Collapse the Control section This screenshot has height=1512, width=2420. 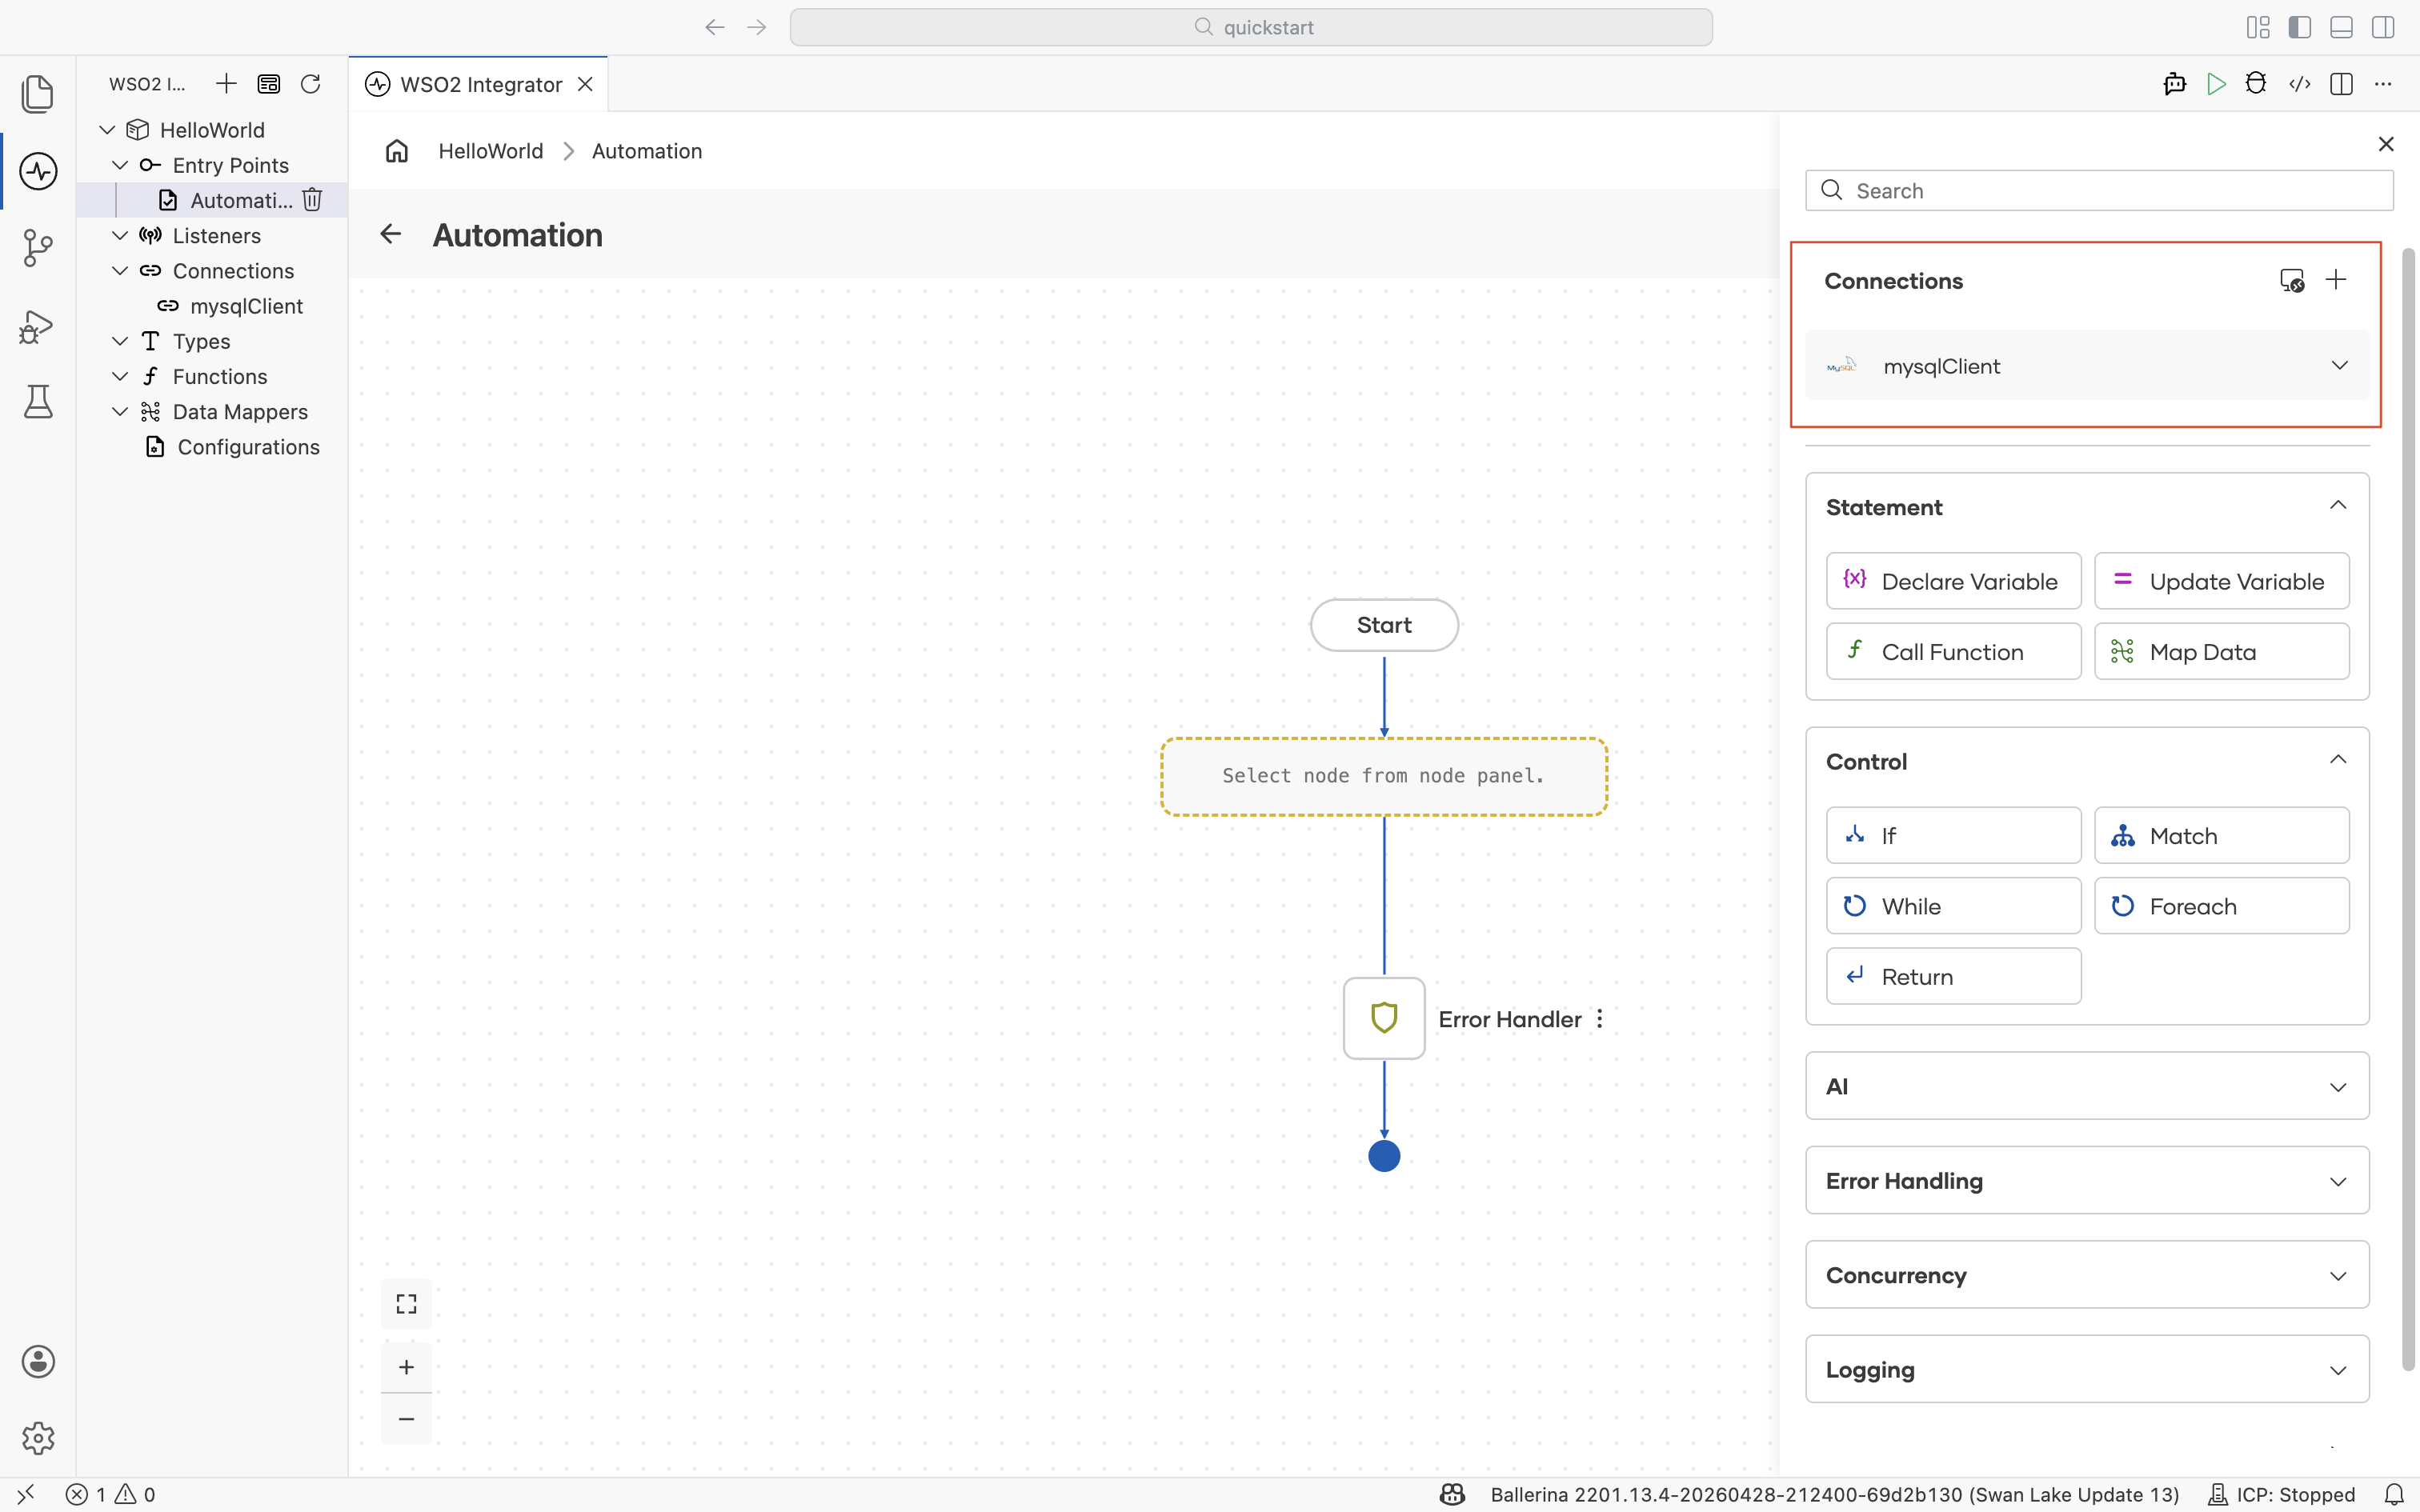(2338, 760)
